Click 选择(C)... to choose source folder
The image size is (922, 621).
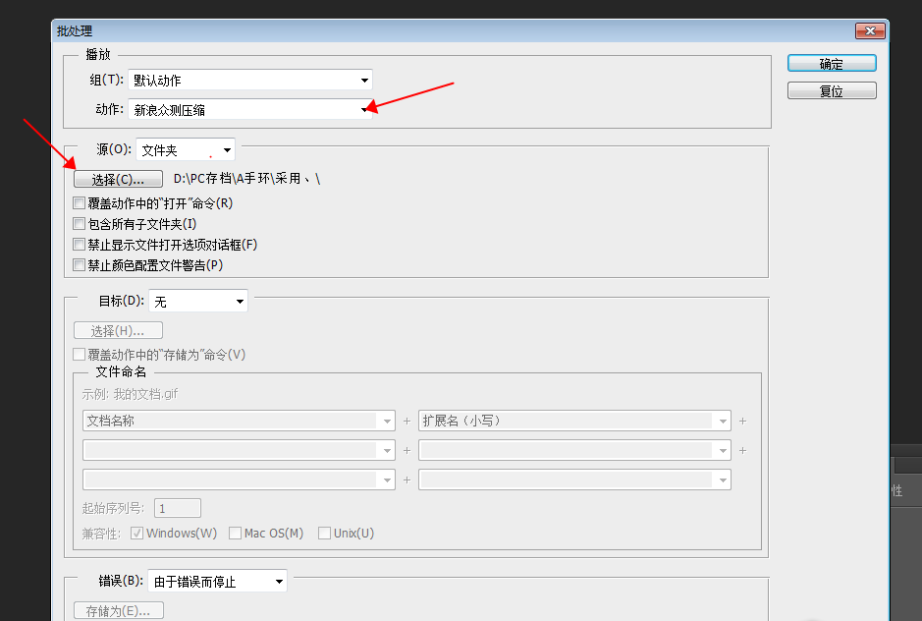coord(118,179)
